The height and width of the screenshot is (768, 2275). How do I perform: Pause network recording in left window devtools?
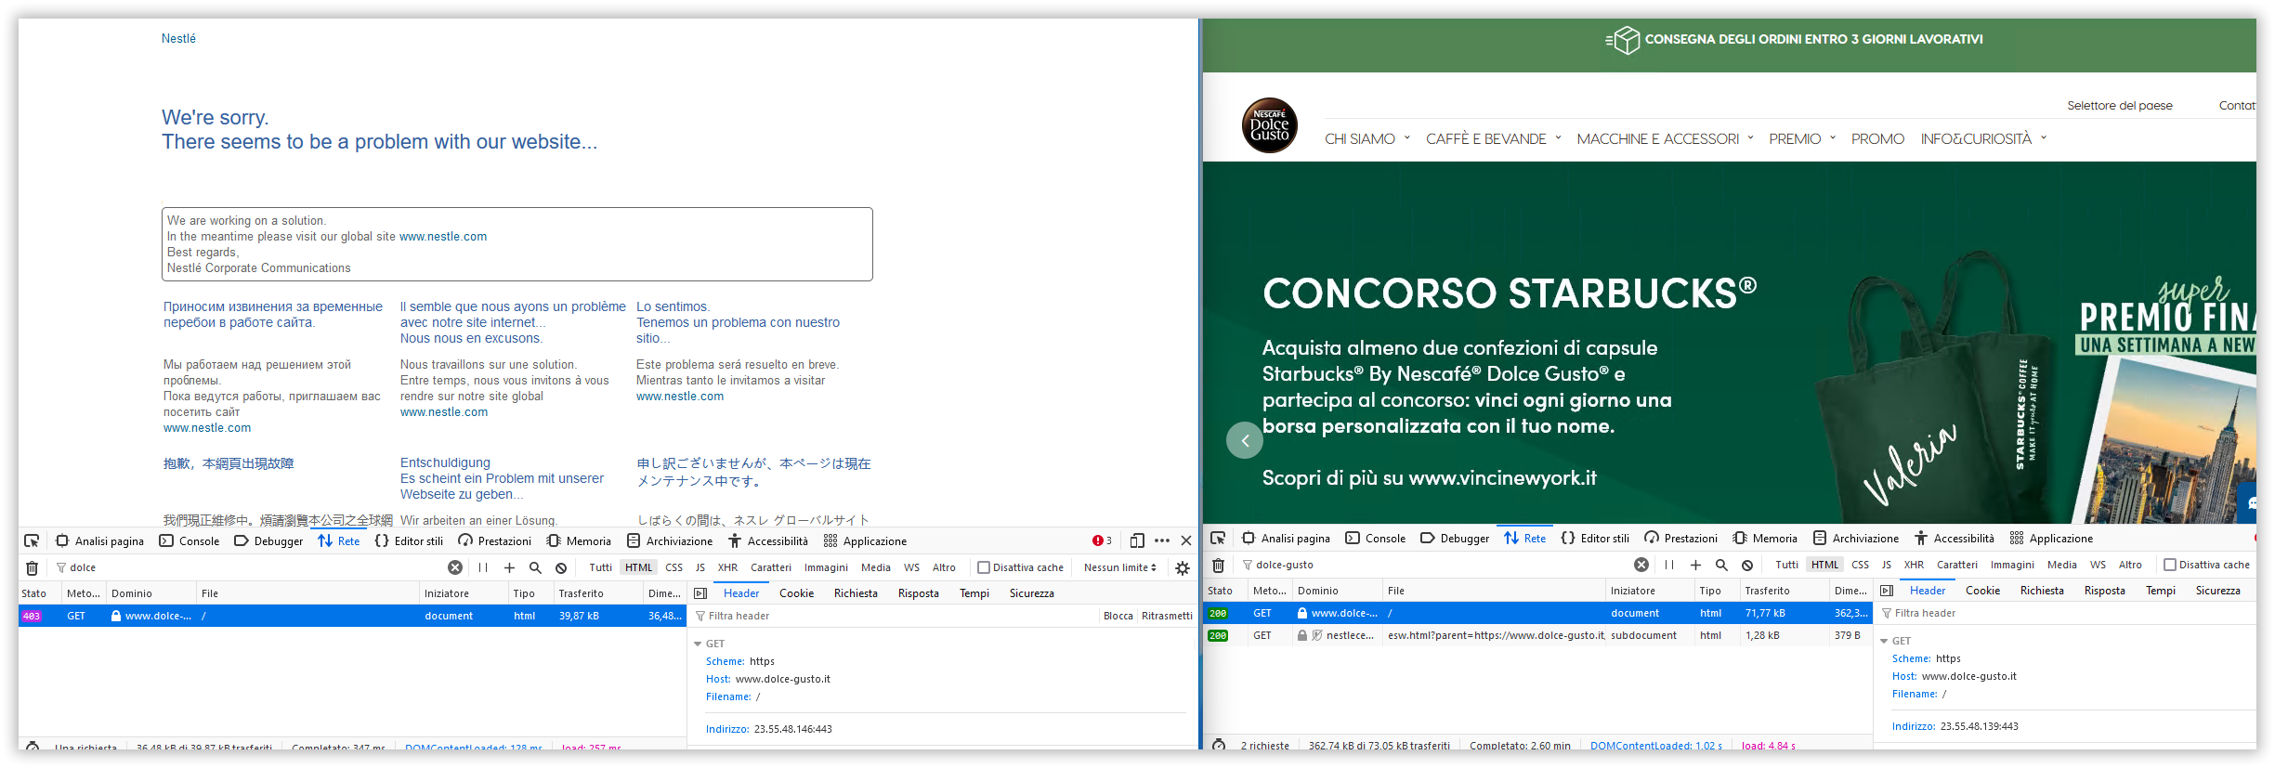(483, 567)
